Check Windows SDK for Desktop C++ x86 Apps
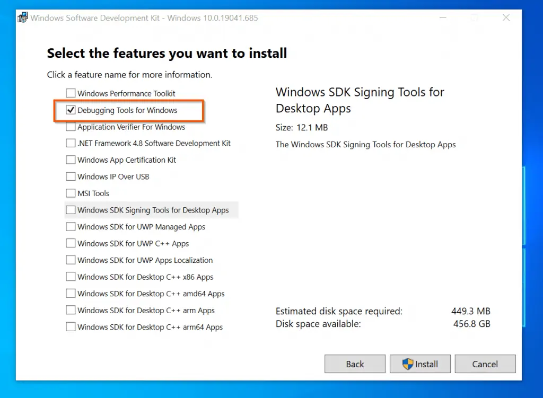The image size is (543, 398). tap(71, 277)
